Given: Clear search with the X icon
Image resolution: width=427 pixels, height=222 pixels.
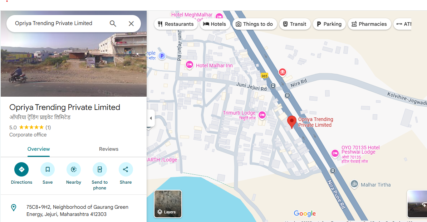Looking at the screenshot, I should click(x=131, y=24).
